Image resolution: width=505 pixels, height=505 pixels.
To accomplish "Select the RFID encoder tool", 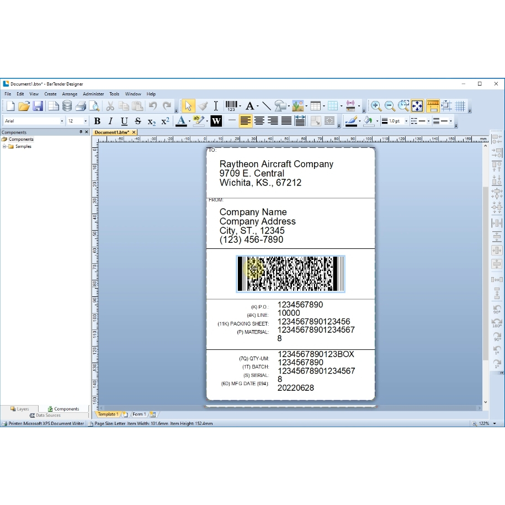I will (350, 106).
